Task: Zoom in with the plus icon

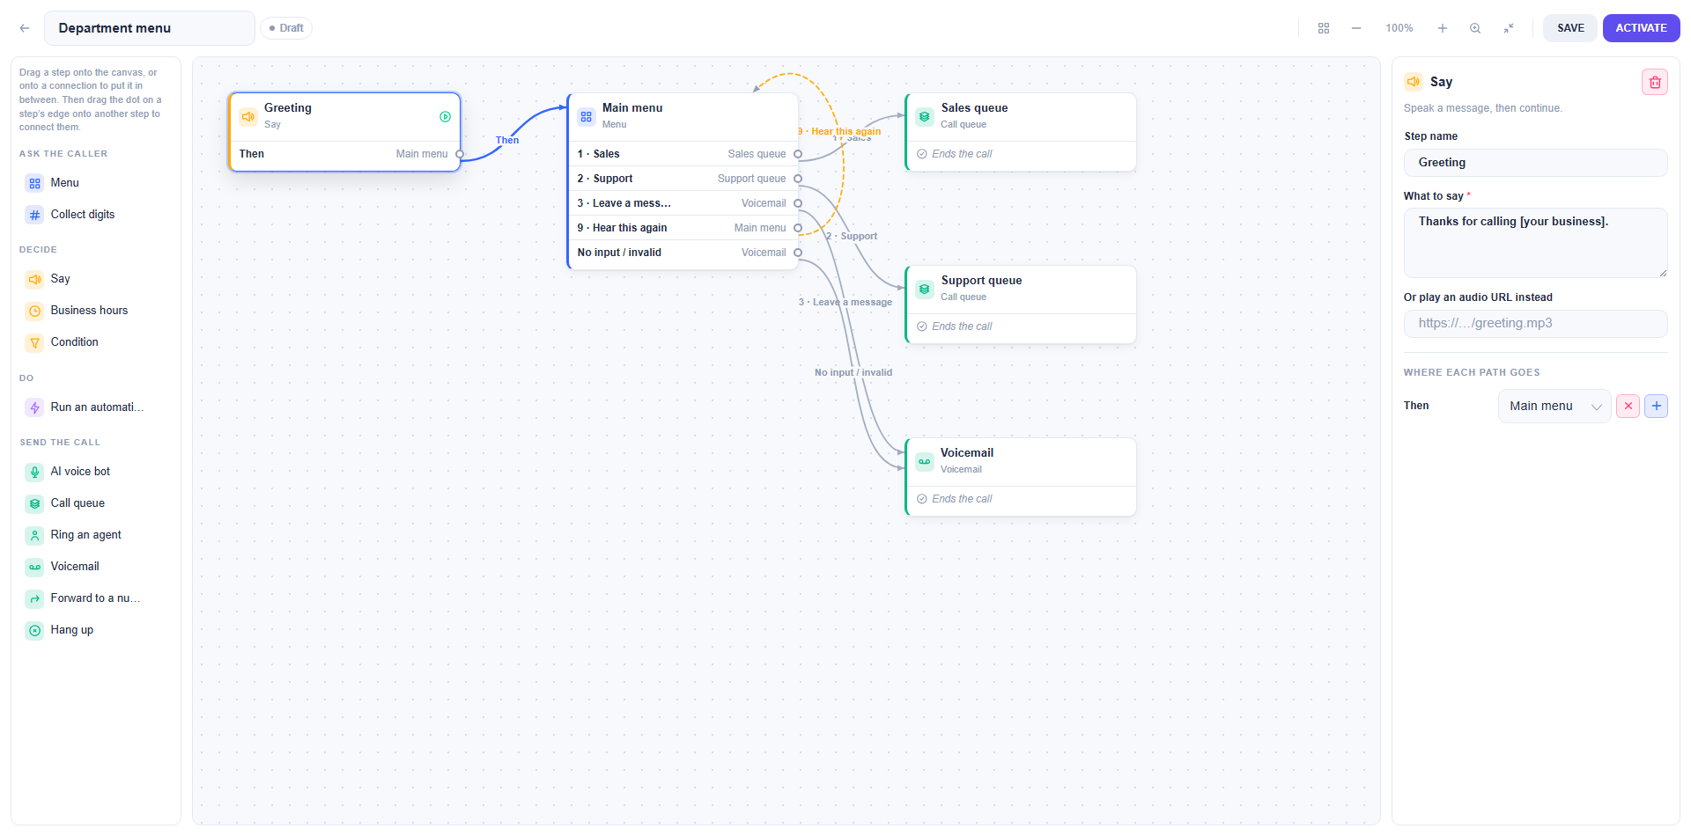Action: (x=1443, y=28)
